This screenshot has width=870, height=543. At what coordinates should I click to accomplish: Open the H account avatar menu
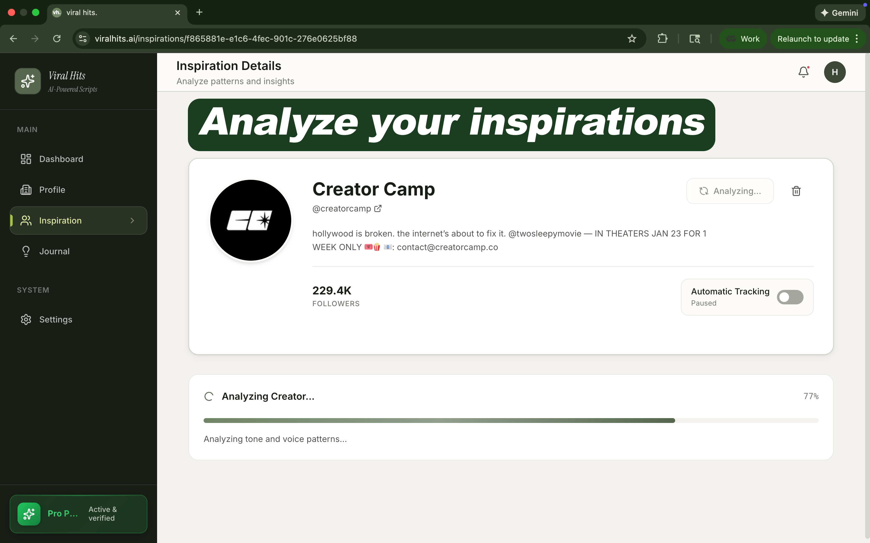835,72
